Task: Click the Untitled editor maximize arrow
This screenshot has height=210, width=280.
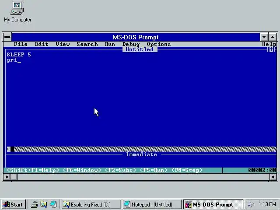Action: click(x=271, y=49)
